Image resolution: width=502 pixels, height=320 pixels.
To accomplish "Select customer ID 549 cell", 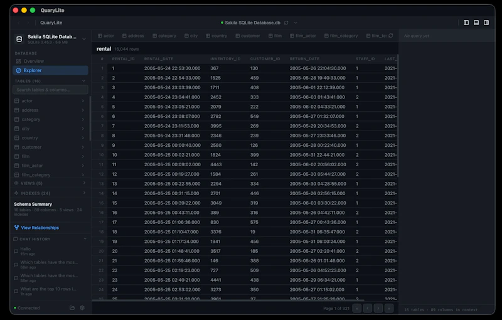I will click(254, 117).
